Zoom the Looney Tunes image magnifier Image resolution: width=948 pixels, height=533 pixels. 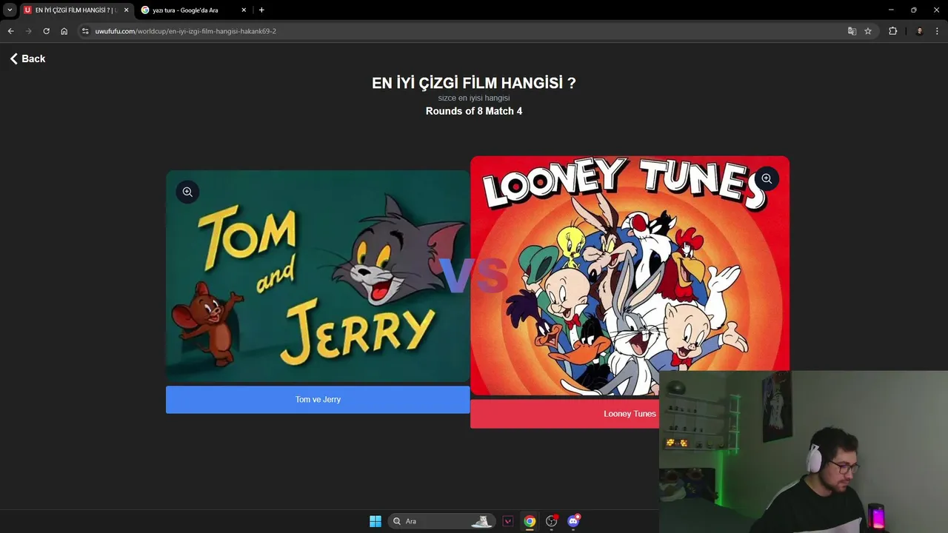(767, 178)
